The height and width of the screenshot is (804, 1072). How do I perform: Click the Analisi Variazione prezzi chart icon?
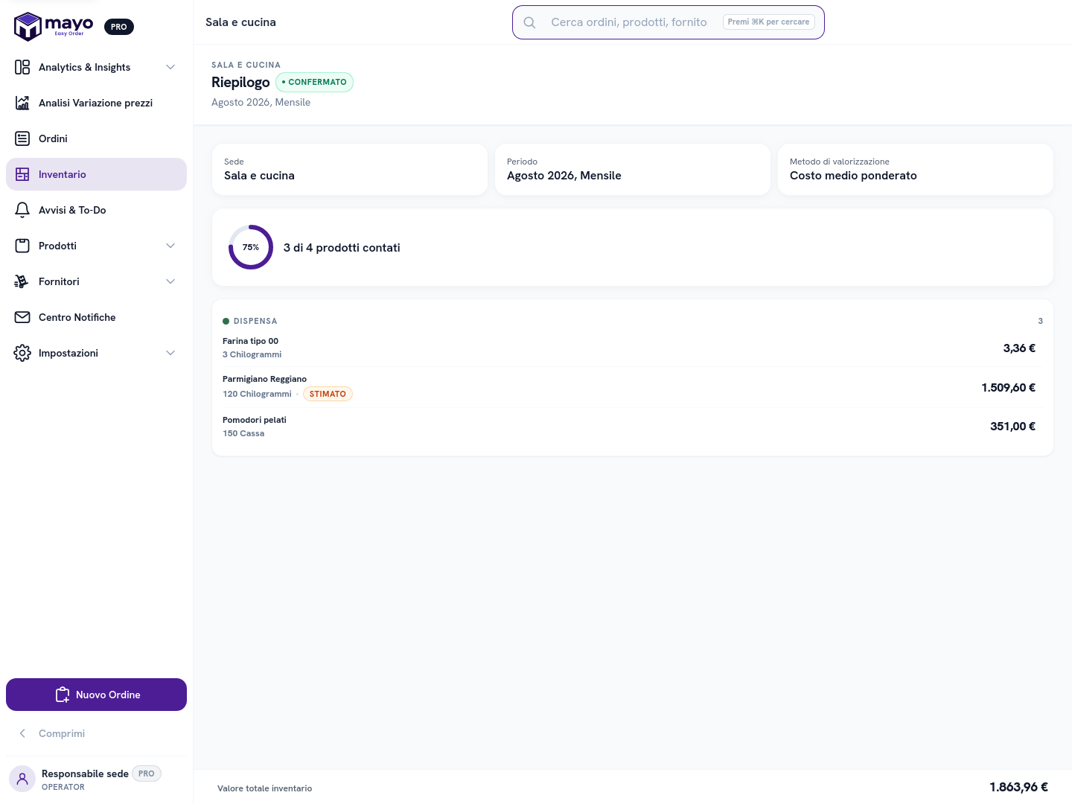click(22, 103)
